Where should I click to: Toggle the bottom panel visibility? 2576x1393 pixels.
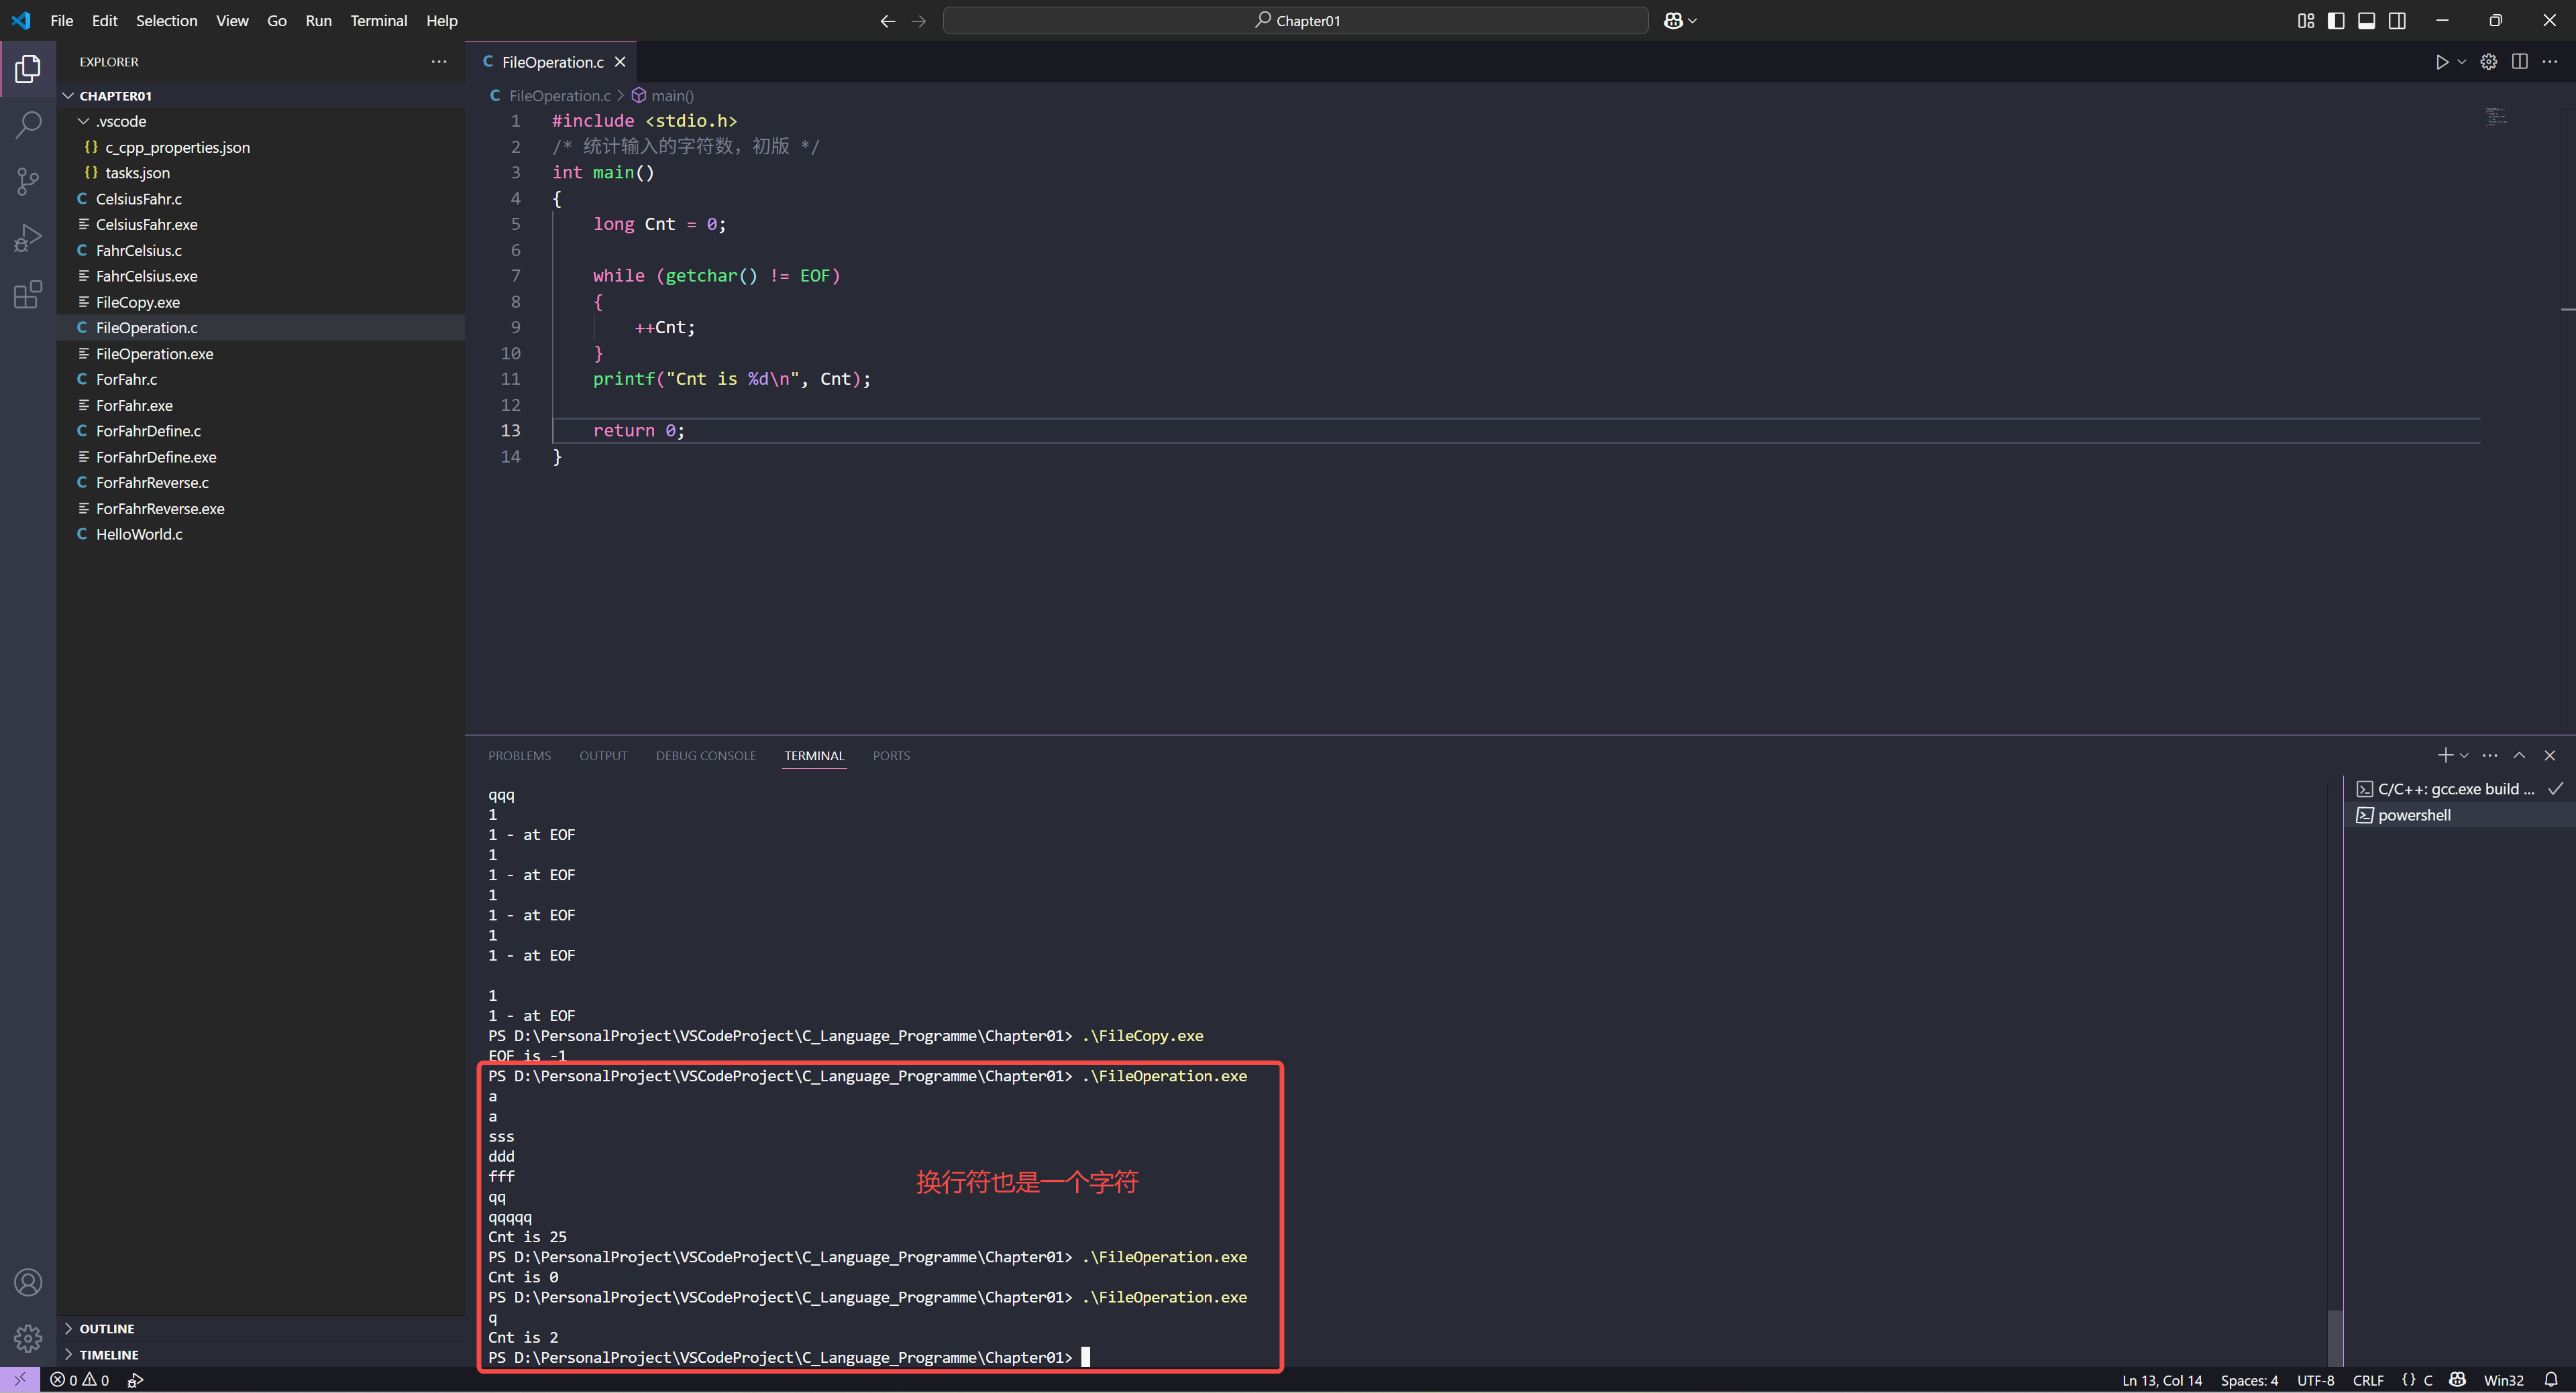2366,21
